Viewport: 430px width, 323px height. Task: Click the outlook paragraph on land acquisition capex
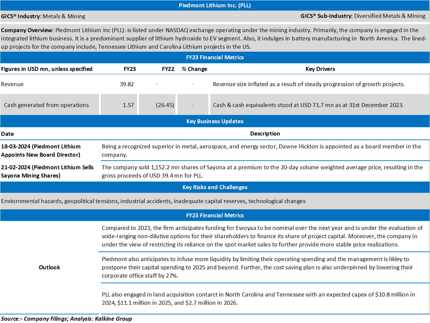tap(258, 298)
